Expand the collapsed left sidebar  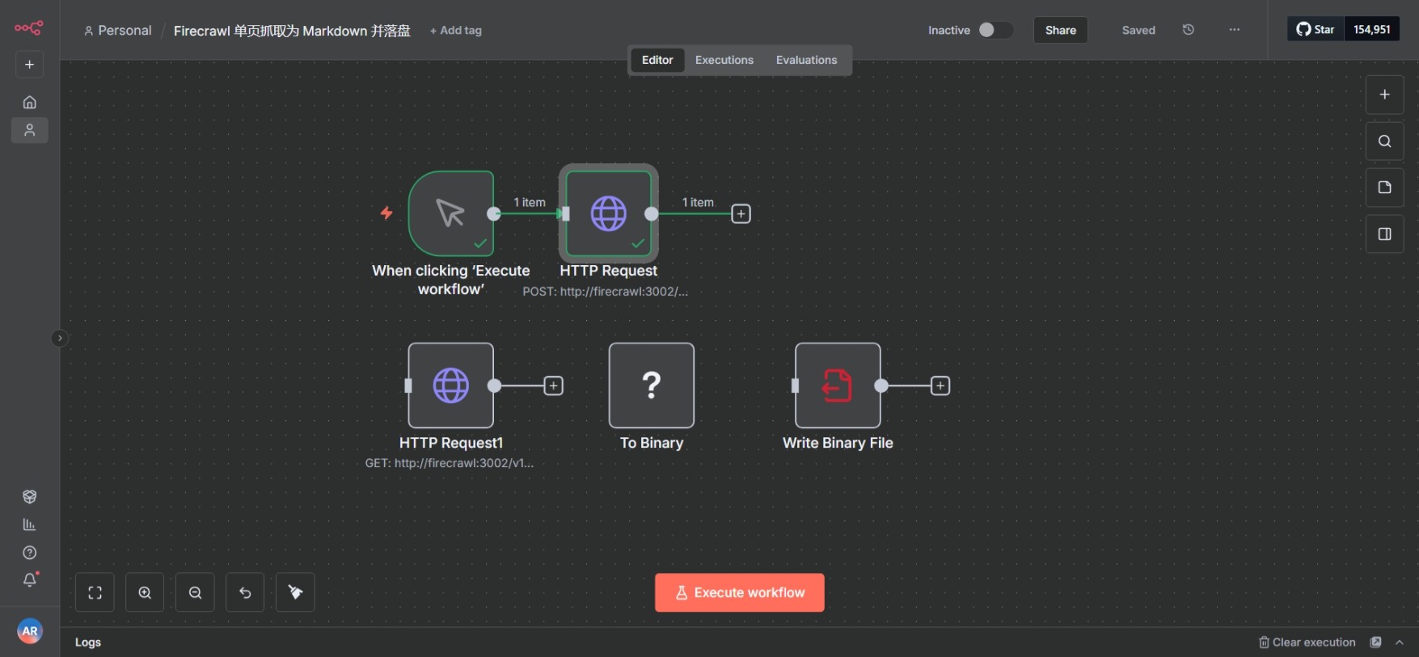point(59,338)
